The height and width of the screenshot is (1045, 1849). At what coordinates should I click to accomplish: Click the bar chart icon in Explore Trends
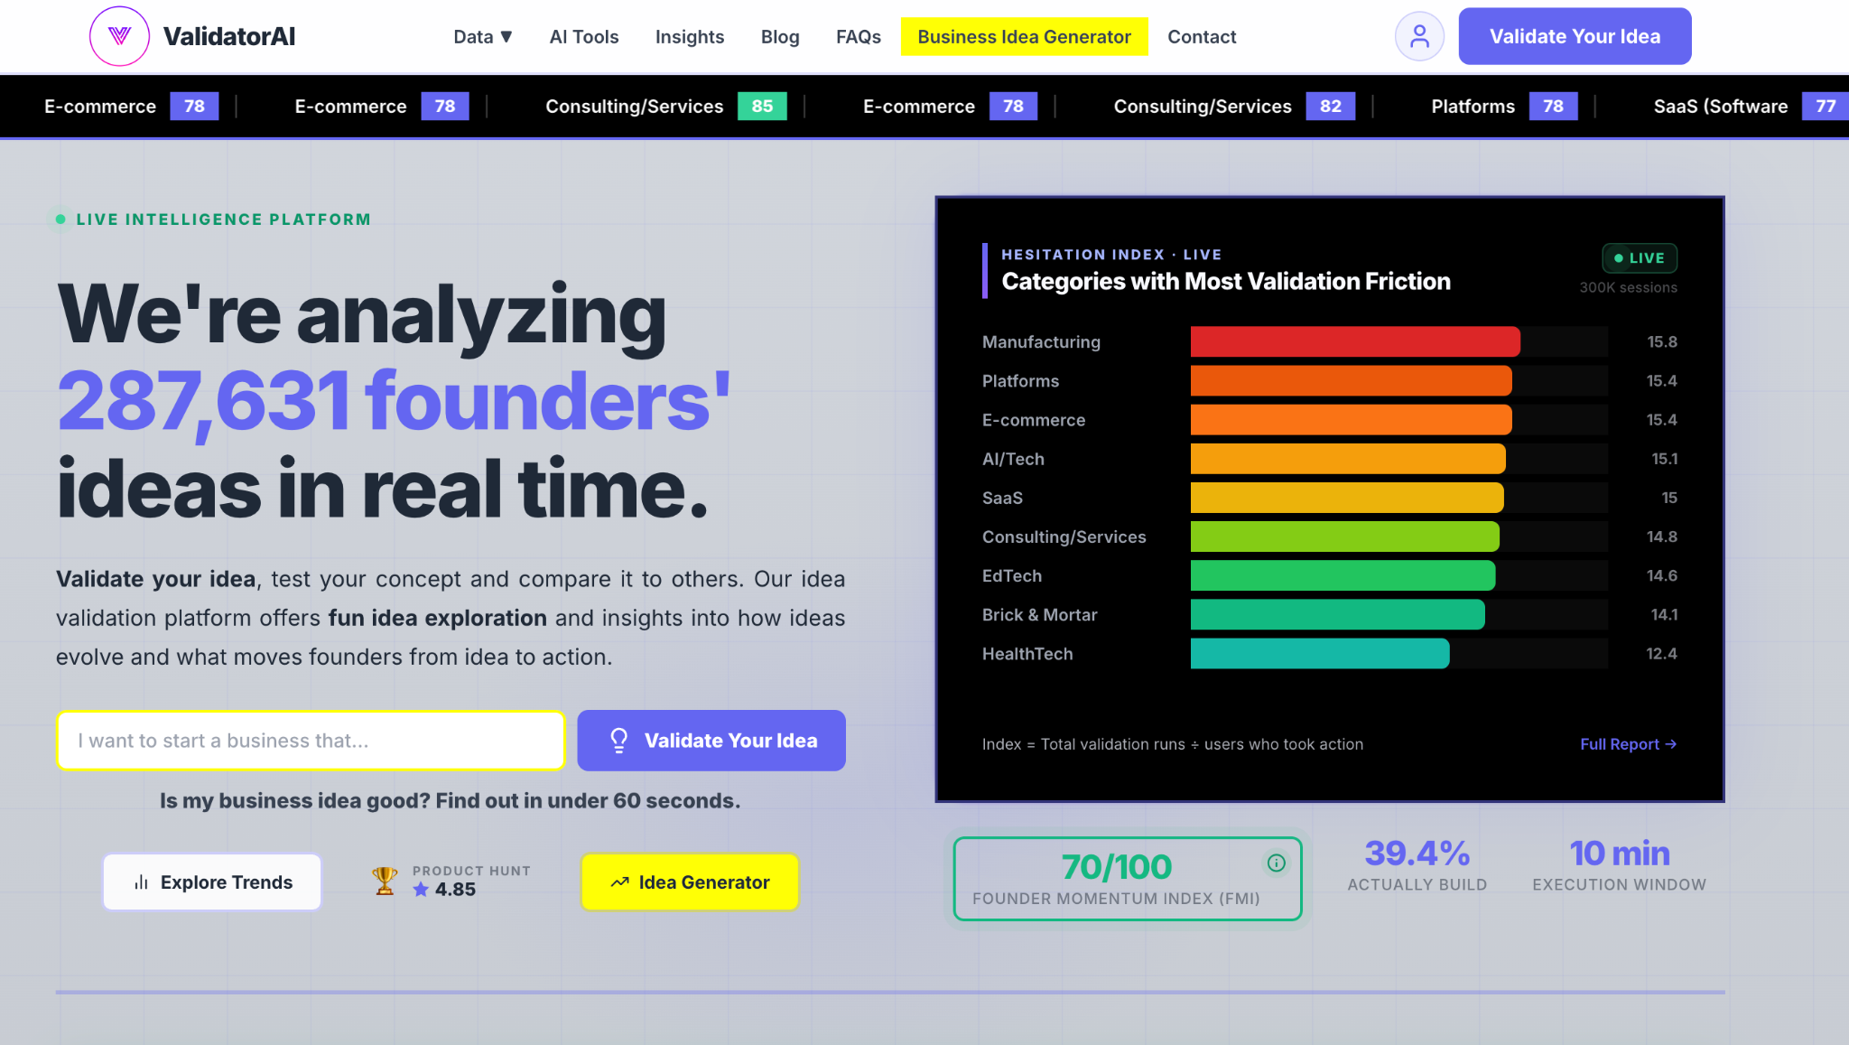point(141,882)
